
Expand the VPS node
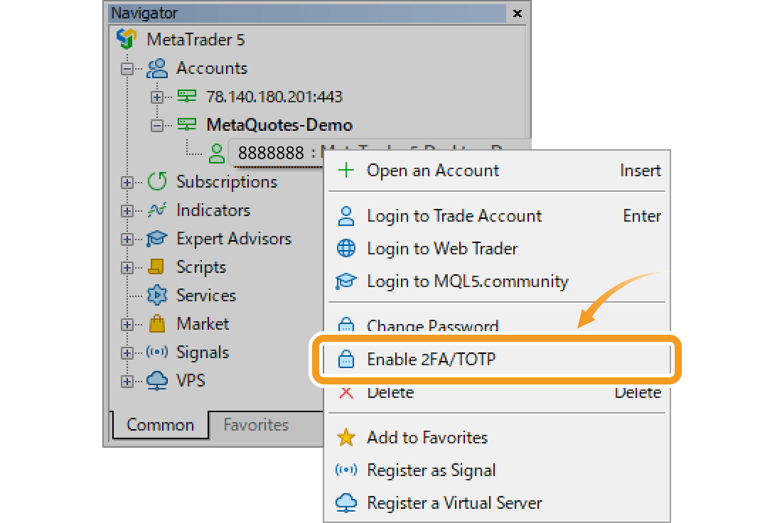[x=127, y=382]
